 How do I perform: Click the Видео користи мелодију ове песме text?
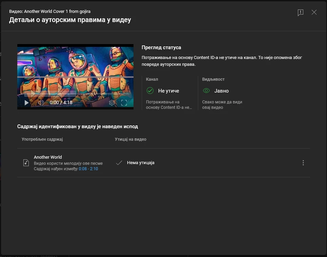68,163
